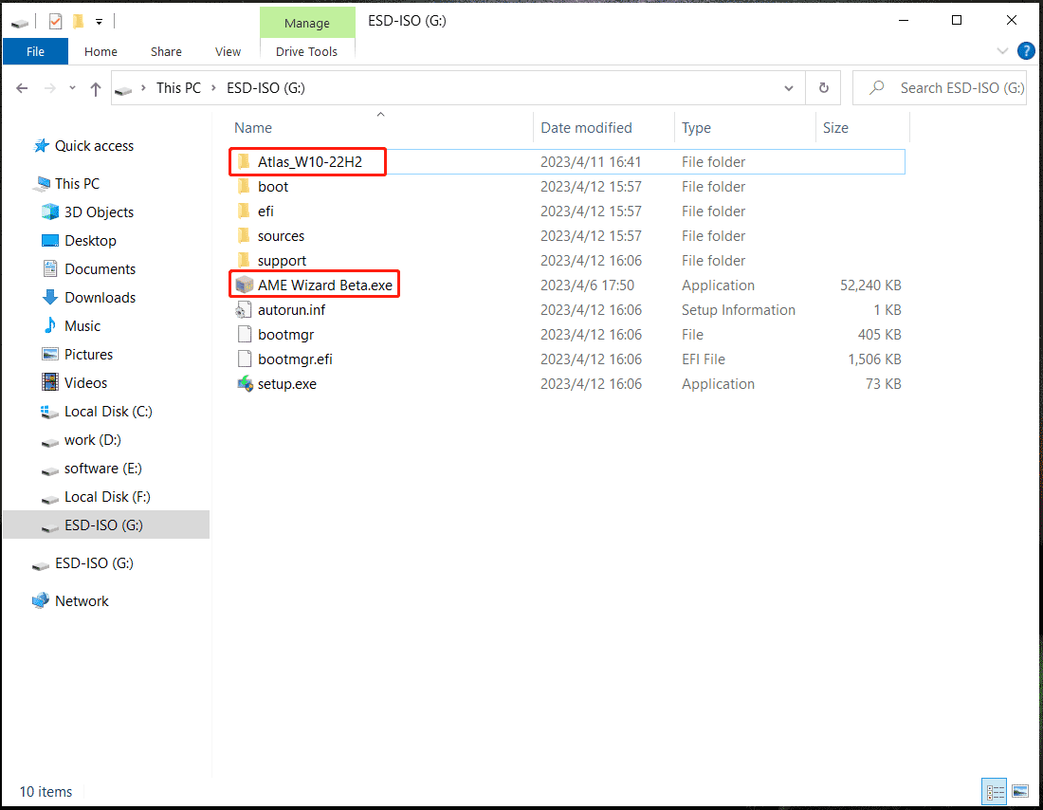Expand the ribbon with the chevron
Screen dimensions: 1043x810
click(1002, 51)
